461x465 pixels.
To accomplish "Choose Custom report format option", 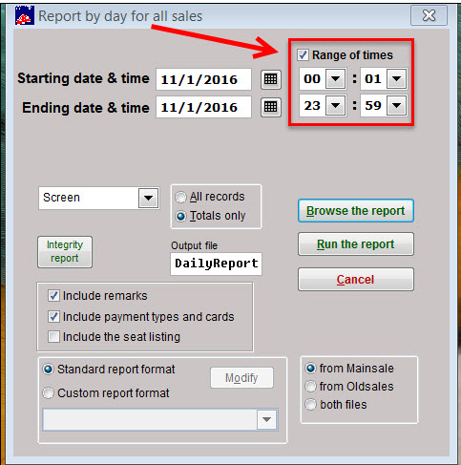I will [x=49, y=393].
